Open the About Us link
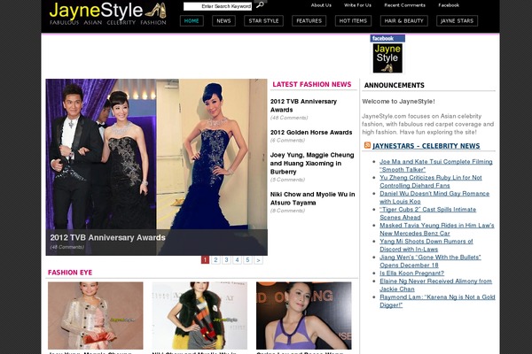Screen dimensions: 532x354 pyautogui.click(x=321, y=5)
